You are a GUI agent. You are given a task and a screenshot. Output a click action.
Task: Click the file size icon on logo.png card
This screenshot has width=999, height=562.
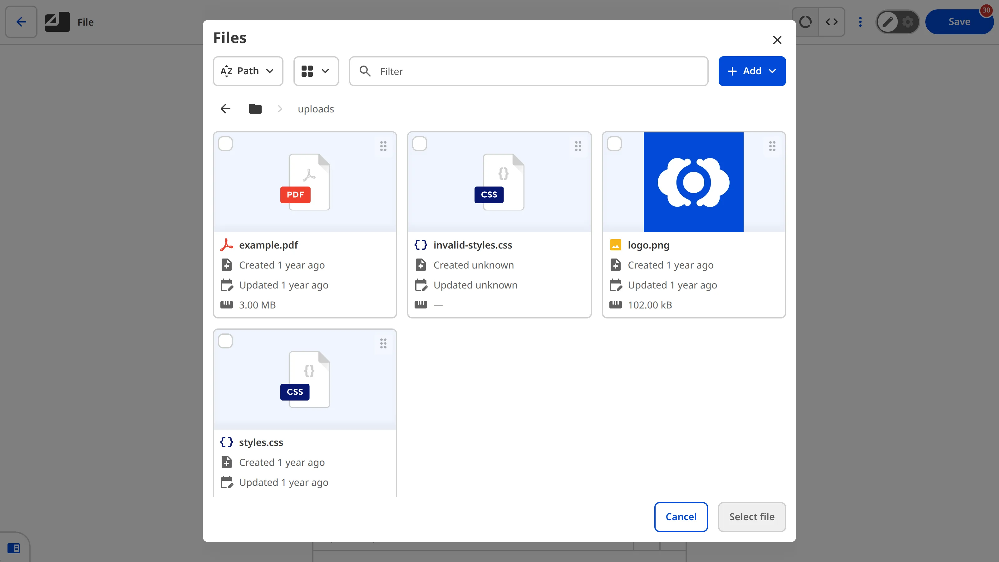pos(615,305)
